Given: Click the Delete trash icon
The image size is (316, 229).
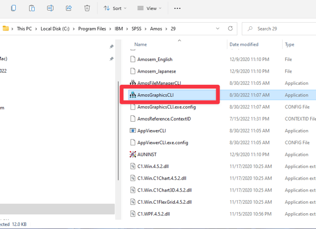Looking at the screenshot, I should 87,8.
